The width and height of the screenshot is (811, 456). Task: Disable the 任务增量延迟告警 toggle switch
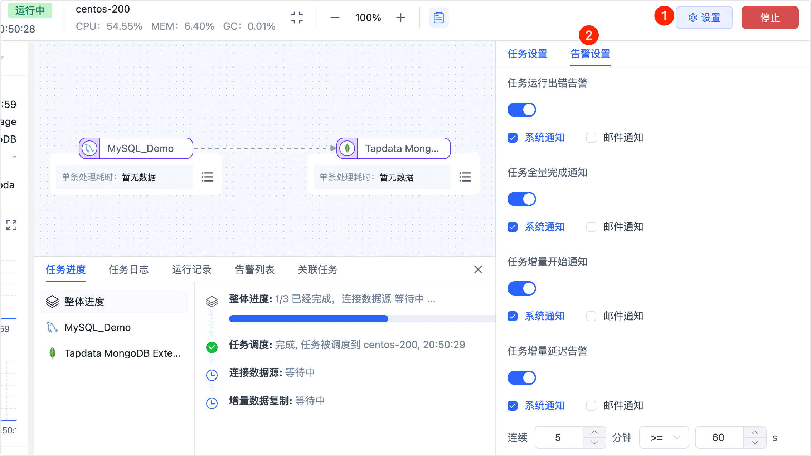[521, 377]
